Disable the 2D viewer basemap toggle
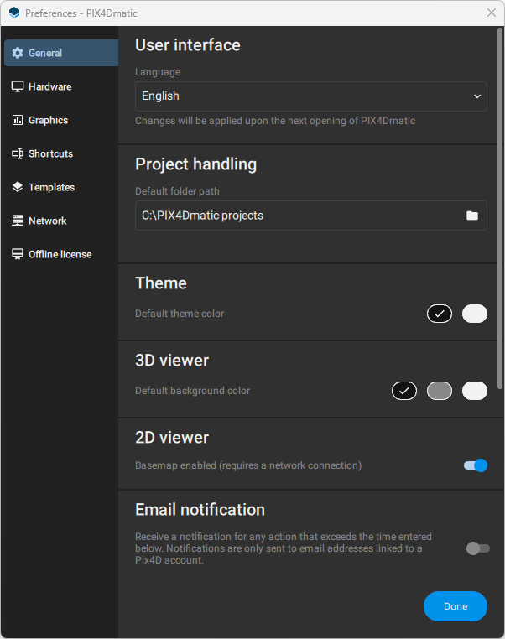 coord(476,465)
